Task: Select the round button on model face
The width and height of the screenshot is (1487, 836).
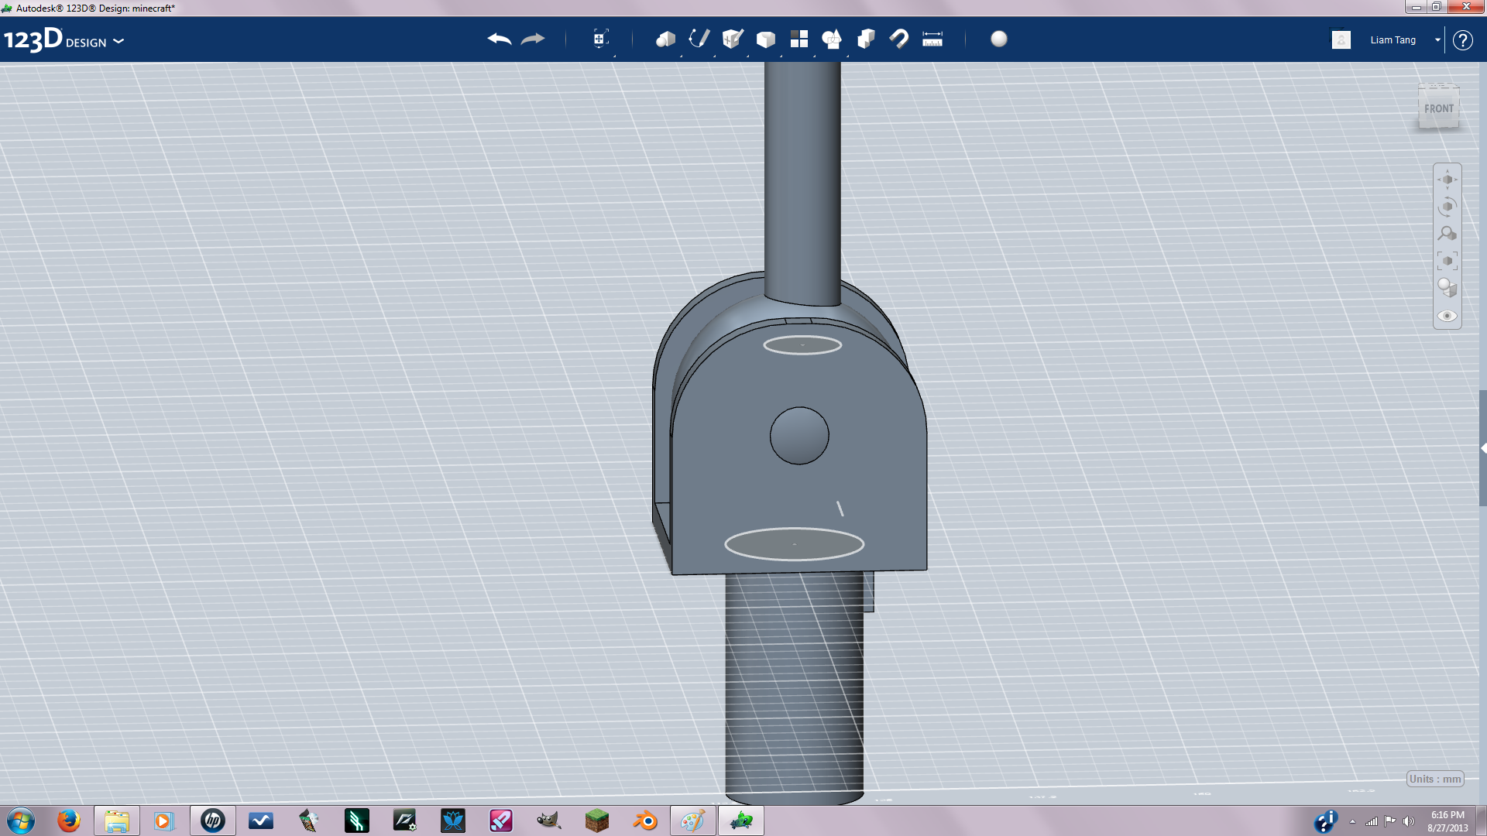Action: coord(799,436)
